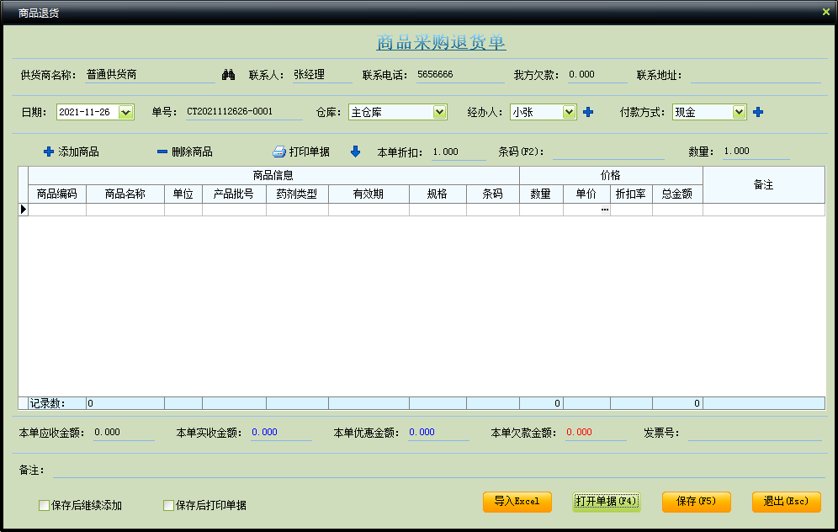838x532 pixels.
Task: Click the 价格 group header
Action: coord(611,175)
